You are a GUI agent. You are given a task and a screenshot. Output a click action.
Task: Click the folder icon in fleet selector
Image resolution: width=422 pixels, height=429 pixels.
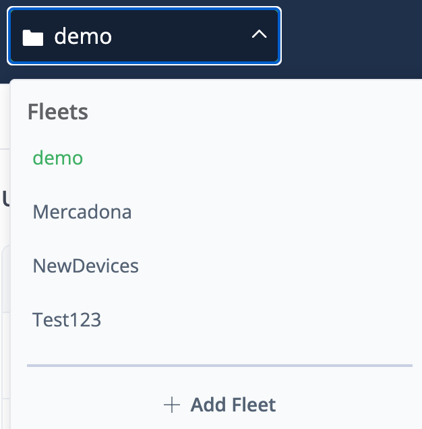click(32, 36)
